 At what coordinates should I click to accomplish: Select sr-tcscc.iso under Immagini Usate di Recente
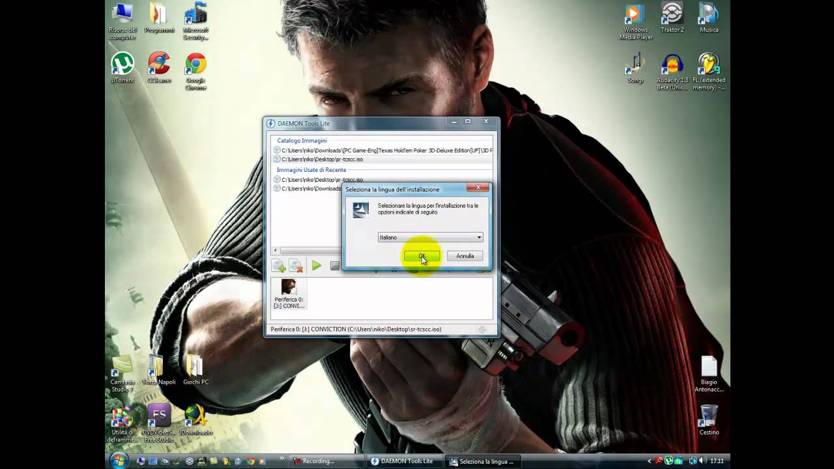coord(318,180)
